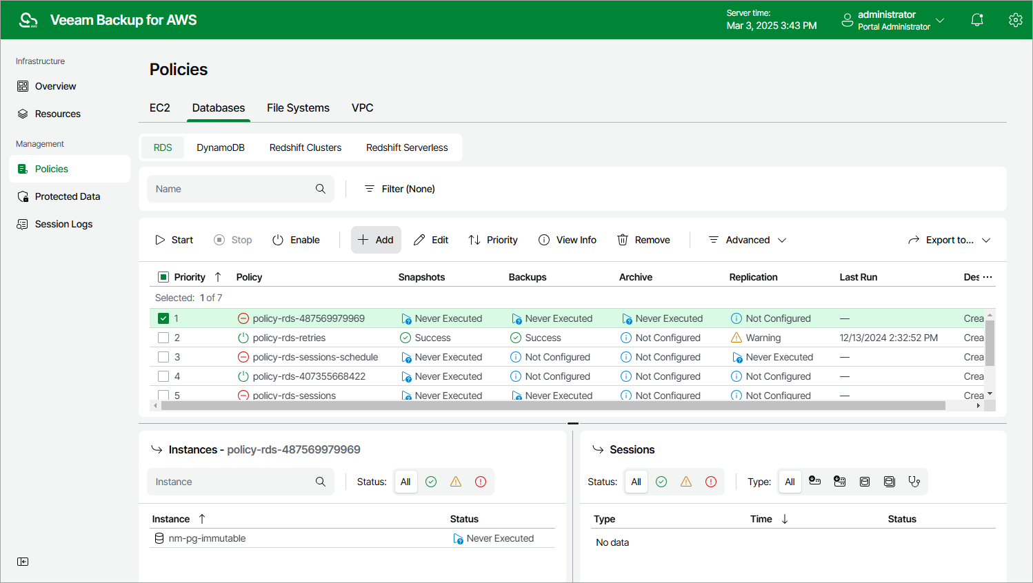This screenshot has width=1033, height=583.
Task: Filter sessions by error status icon
Action: click(x=711, y=482)
